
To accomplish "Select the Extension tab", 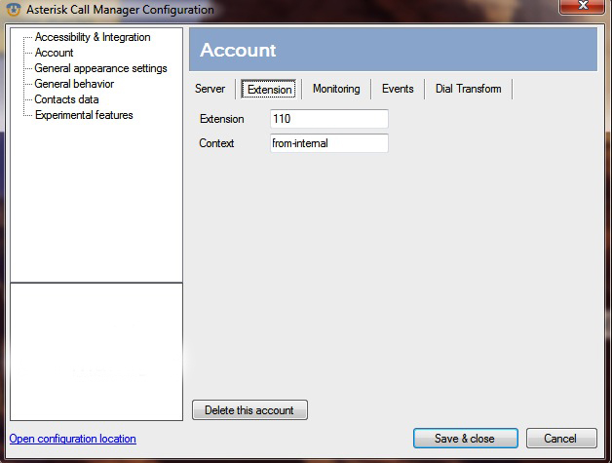I will point(269,89).
